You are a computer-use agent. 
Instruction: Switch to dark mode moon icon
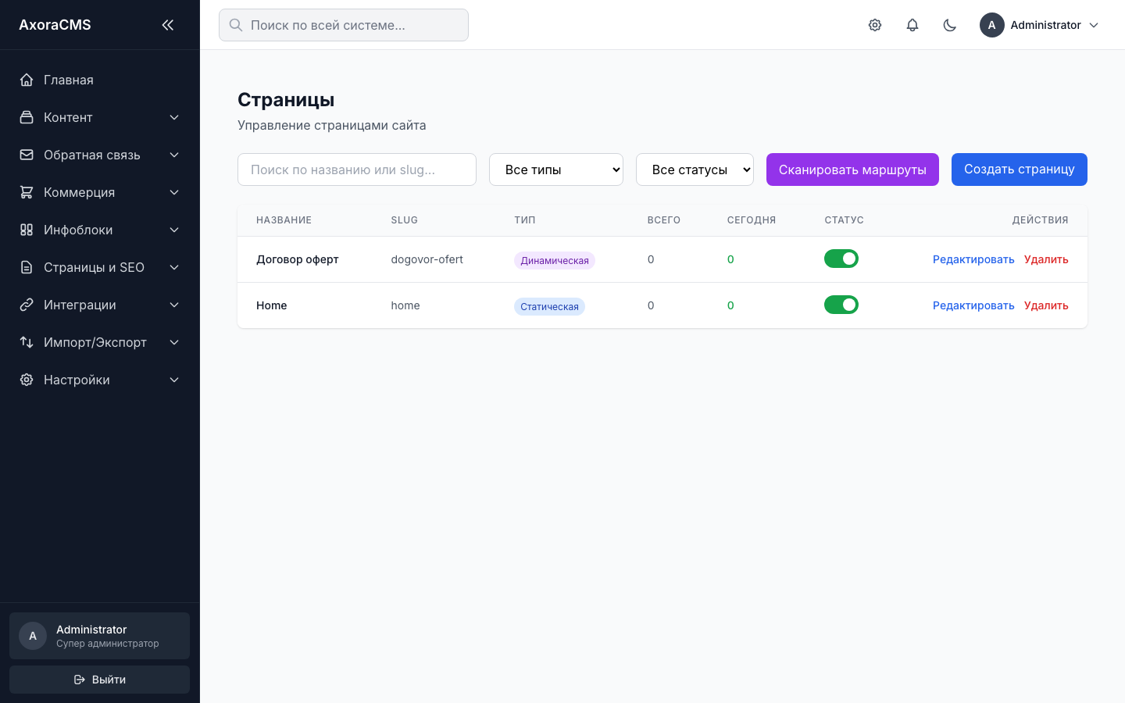(x=950, y=25)
